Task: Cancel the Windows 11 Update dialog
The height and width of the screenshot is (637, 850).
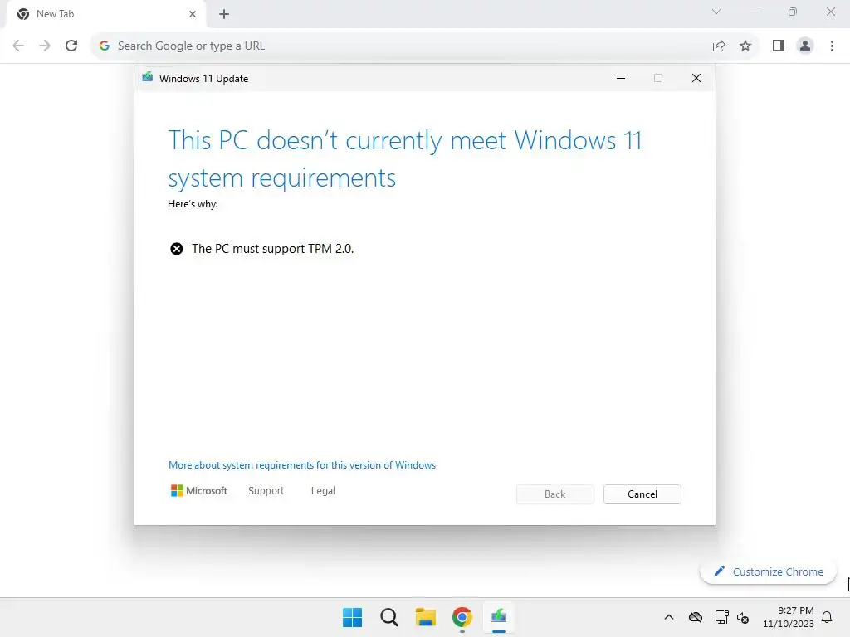Action: tap(642, 494)
